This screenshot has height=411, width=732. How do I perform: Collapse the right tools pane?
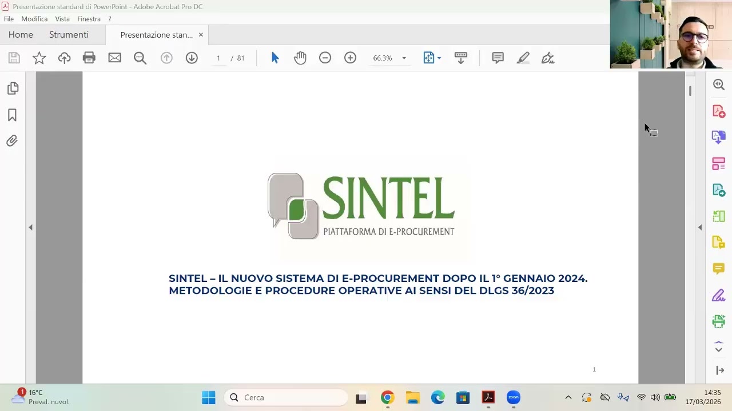click(700, 227)
